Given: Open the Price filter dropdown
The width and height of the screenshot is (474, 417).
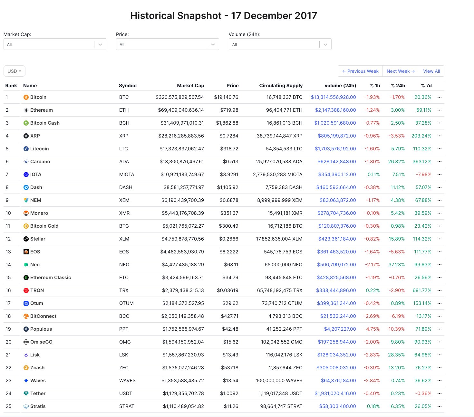Looking at the screenshot, I should [x=167, y=44].
